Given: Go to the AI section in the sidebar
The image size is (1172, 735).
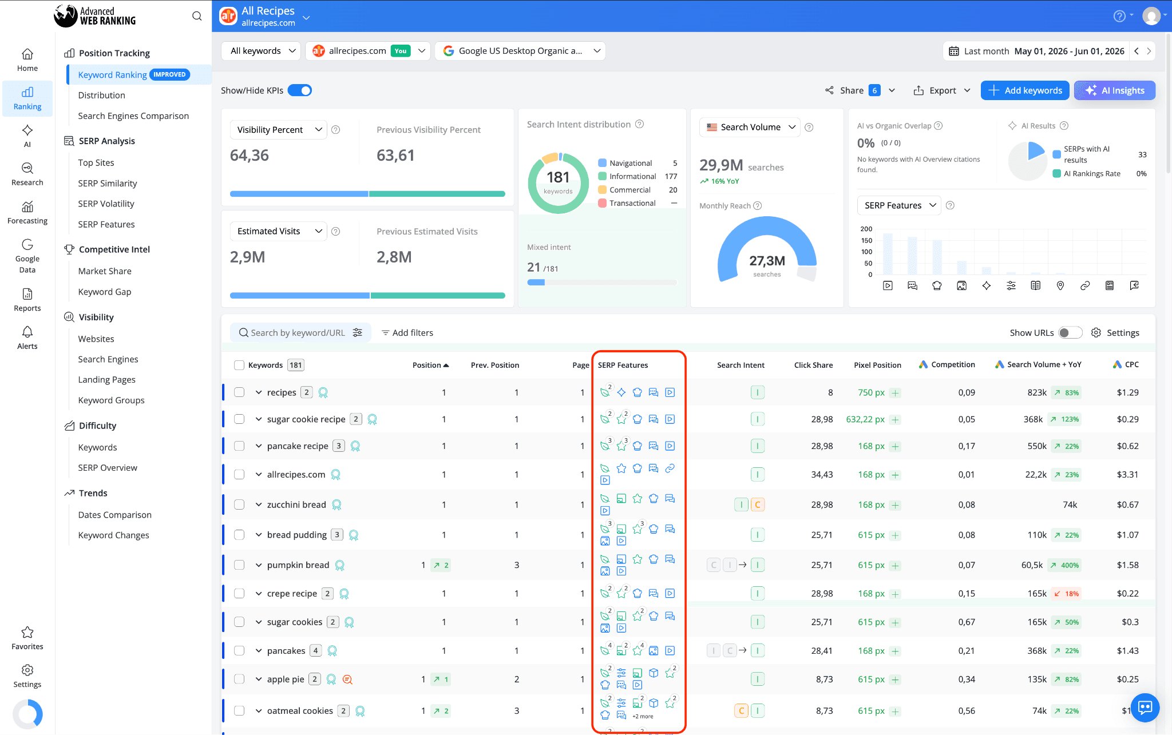Looking at the screenshot, I should point(27,137).
